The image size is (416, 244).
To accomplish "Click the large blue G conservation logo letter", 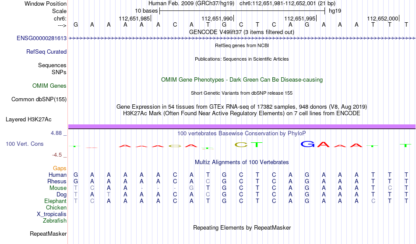I will pos(307,144).
